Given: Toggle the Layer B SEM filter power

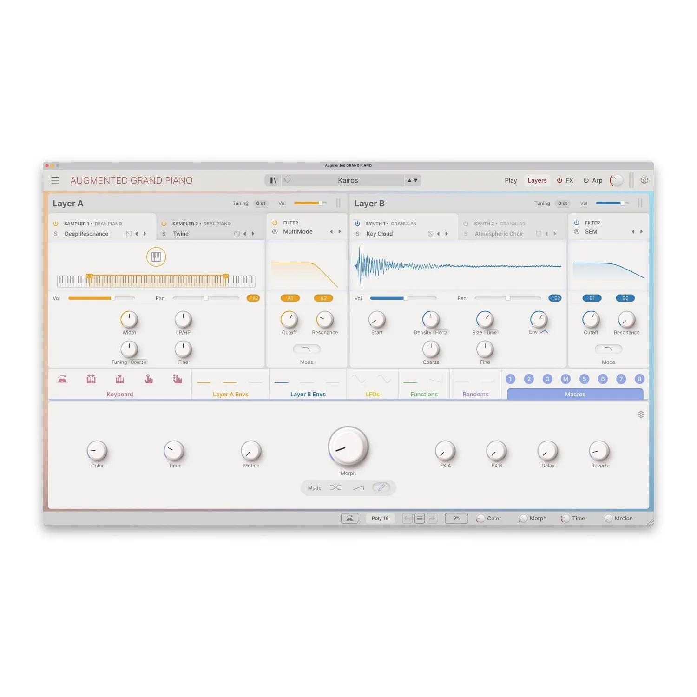Looking at the screenshot, I should [577, 223].
